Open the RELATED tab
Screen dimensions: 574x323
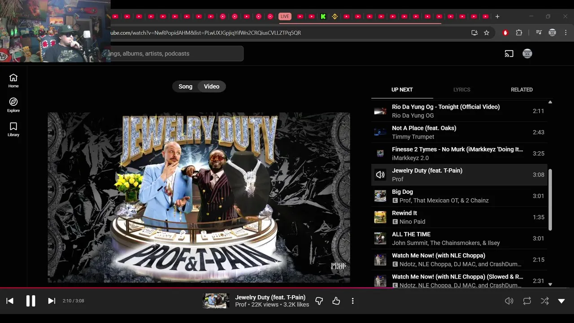coord(522,90)
